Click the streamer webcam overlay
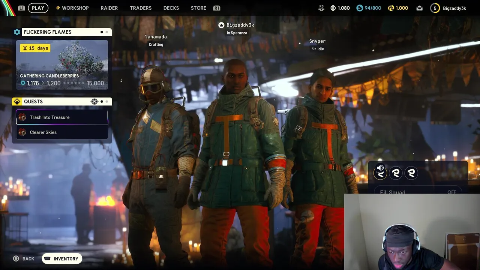This screenshot has width=480, height=270. [412, 232]
